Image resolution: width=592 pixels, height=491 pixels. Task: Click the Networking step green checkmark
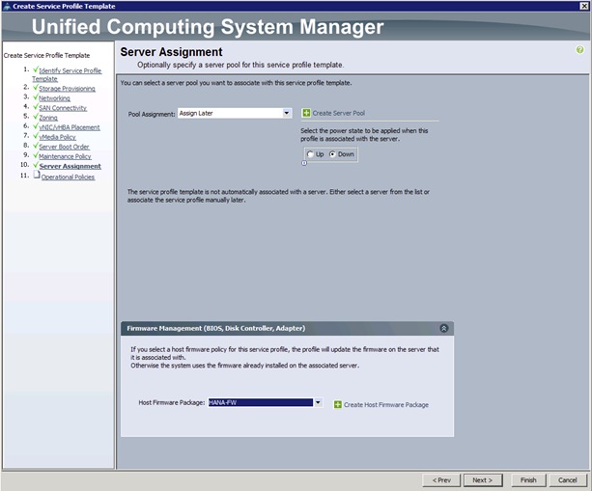(36, 97)
